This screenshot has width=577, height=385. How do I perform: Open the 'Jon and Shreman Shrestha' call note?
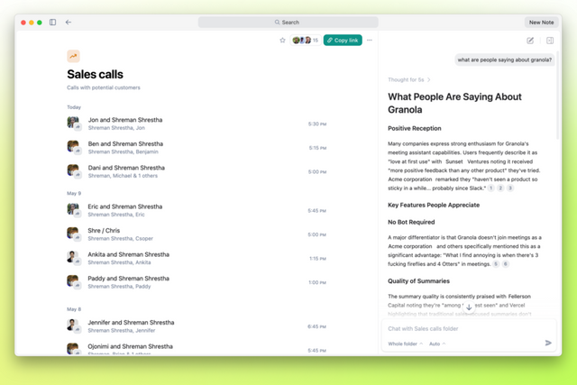[125, 120]
